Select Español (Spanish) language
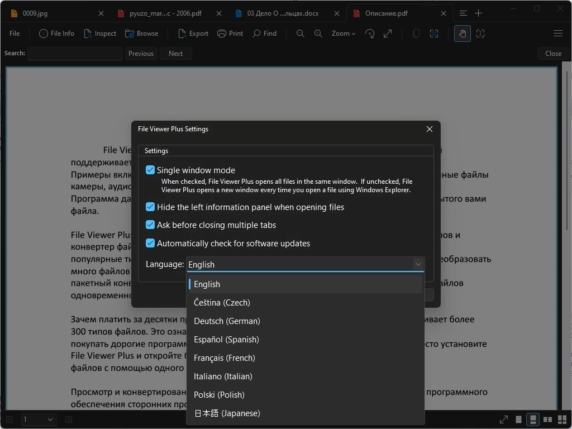Image resolution: width=572 pixels, height=429 pixels. click(x=306, y=340)
